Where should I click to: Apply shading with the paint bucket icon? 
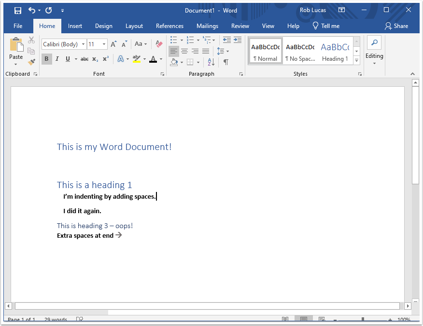click(174, 62)
